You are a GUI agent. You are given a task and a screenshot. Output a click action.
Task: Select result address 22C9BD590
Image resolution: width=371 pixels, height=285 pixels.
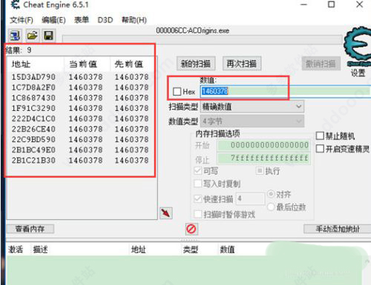(x=33, y=139)
